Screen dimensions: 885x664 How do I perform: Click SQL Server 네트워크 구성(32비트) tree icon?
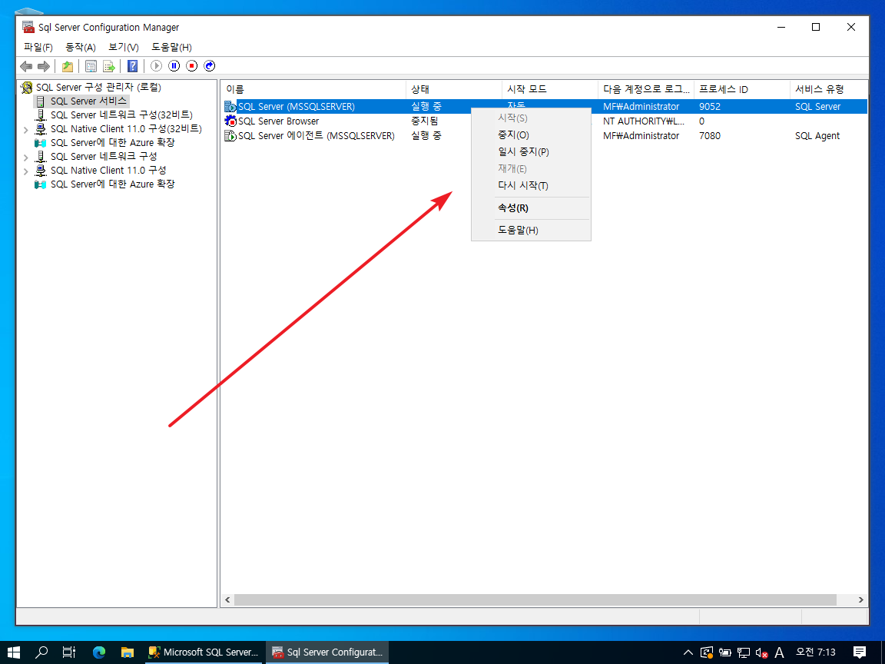coord(40,115)
